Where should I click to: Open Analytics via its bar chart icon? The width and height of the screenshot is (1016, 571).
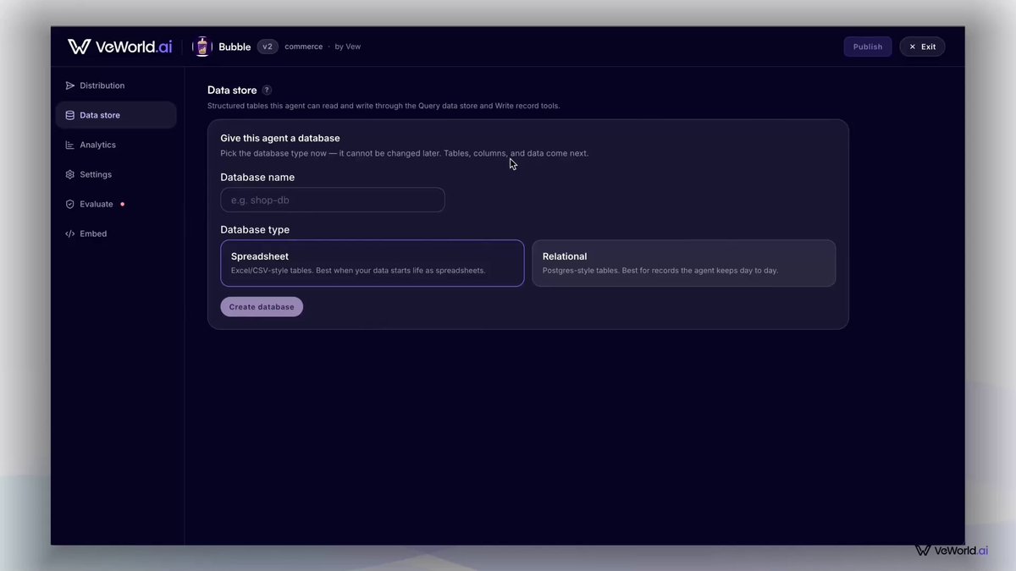(70, 145)
